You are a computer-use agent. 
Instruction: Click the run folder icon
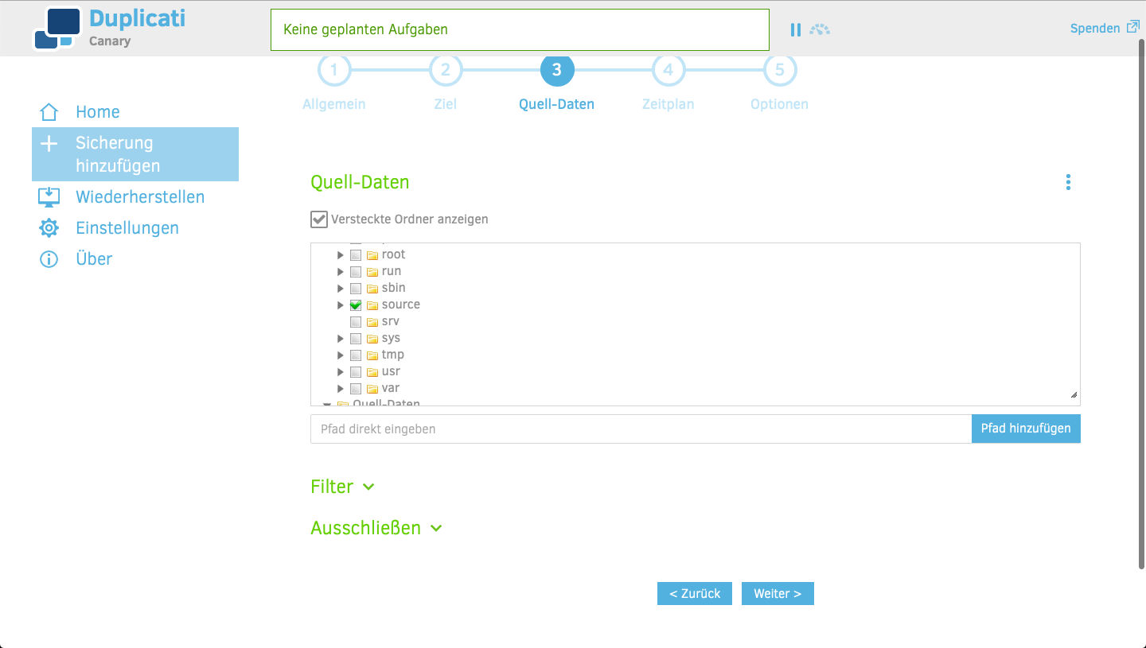372,272
